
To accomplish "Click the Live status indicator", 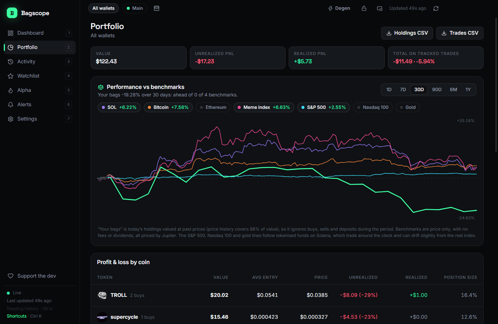I will 14,293.
